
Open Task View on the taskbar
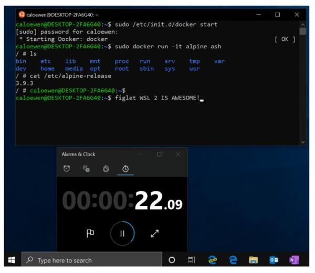(x=192, y=260)
